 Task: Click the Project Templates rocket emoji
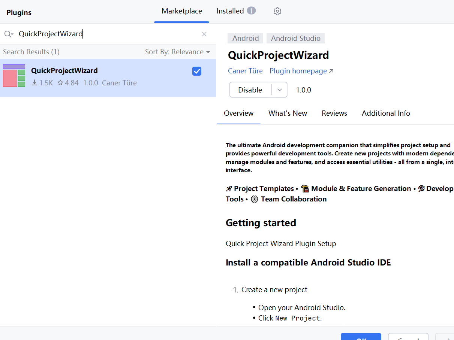click(229, 189)
